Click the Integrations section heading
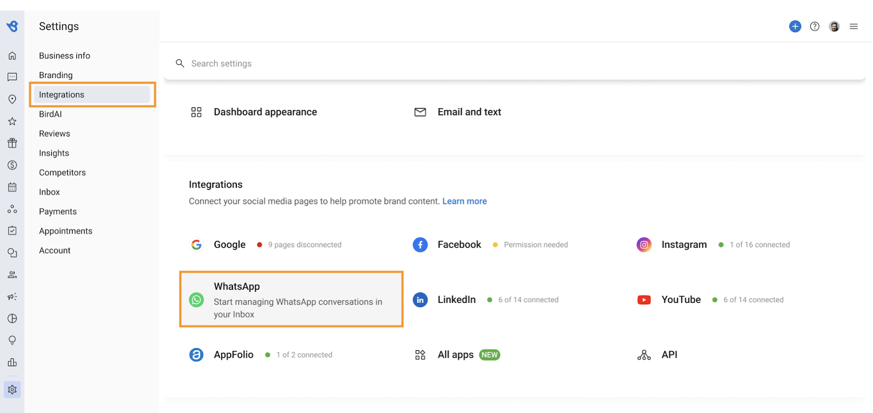 [x=216, y=184]
